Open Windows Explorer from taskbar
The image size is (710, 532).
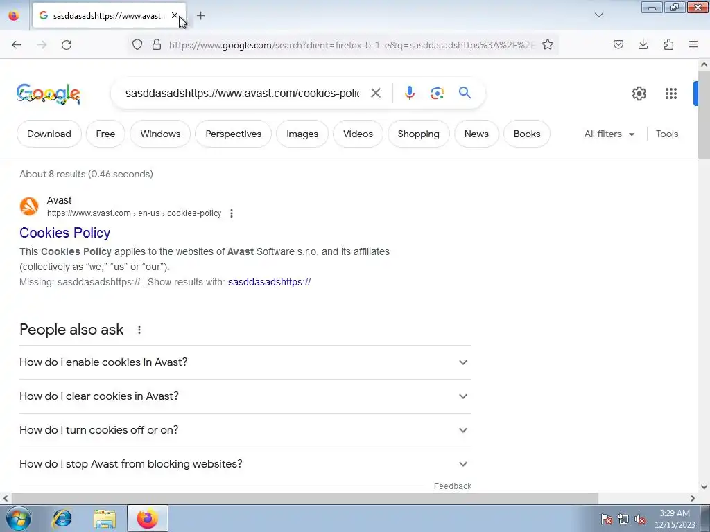point(105,518)
